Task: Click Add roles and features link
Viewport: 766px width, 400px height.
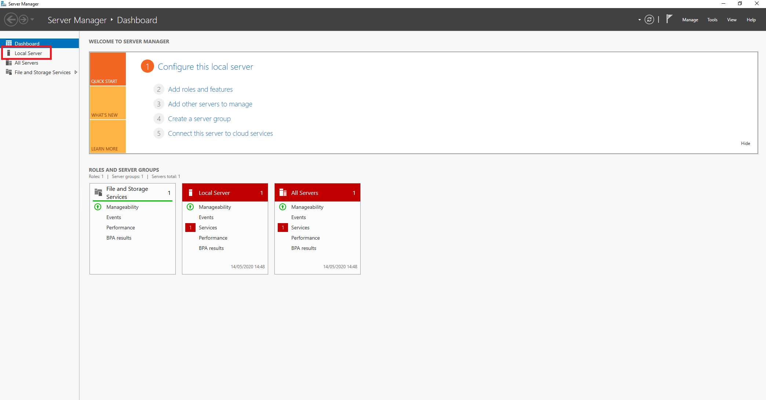Action: (x=200, y=89)
